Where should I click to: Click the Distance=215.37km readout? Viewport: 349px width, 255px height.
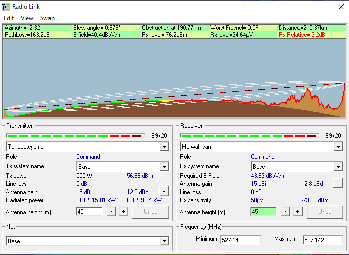pyautogui.click(x=303, y=28)
